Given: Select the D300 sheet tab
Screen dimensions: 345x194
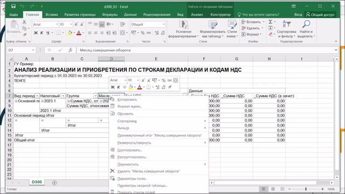Looking at the screenshot, I should (x=37, y=182).
